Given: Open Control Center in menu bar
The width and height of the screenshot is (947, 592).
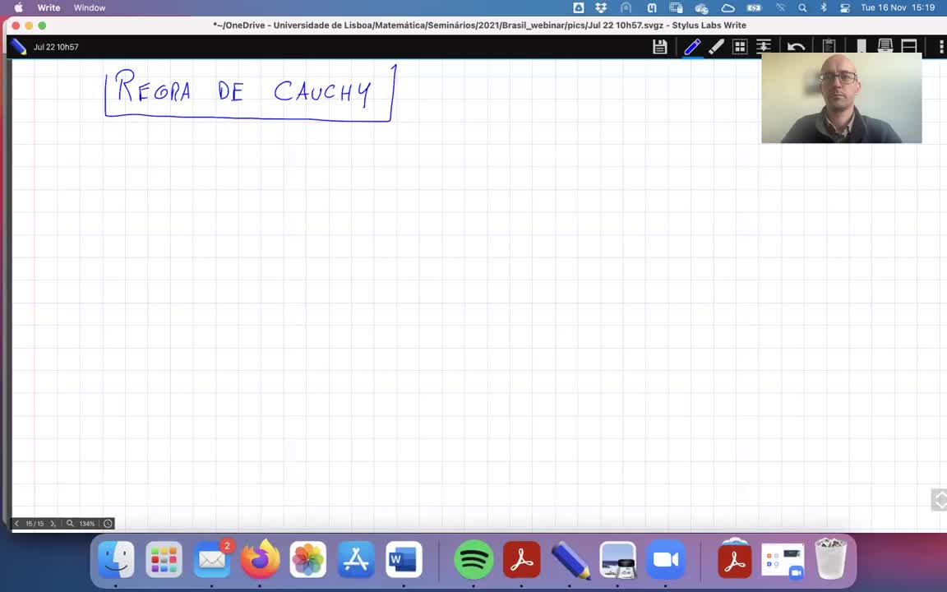Looking at the screenshot, I should (x=845, y=8).
